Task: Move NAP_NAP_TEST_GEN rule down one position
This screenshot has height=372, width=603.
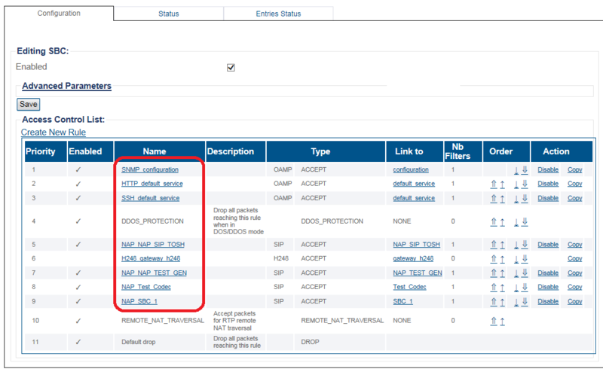Action: coord(516,273)
